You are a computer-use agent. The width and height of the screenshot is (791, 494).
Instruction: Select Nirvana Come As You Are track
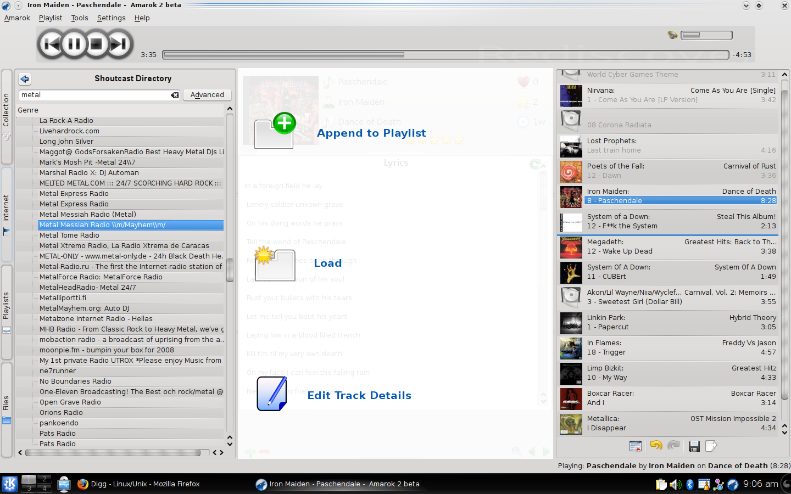pyautogui.click(x=668, y=96)
